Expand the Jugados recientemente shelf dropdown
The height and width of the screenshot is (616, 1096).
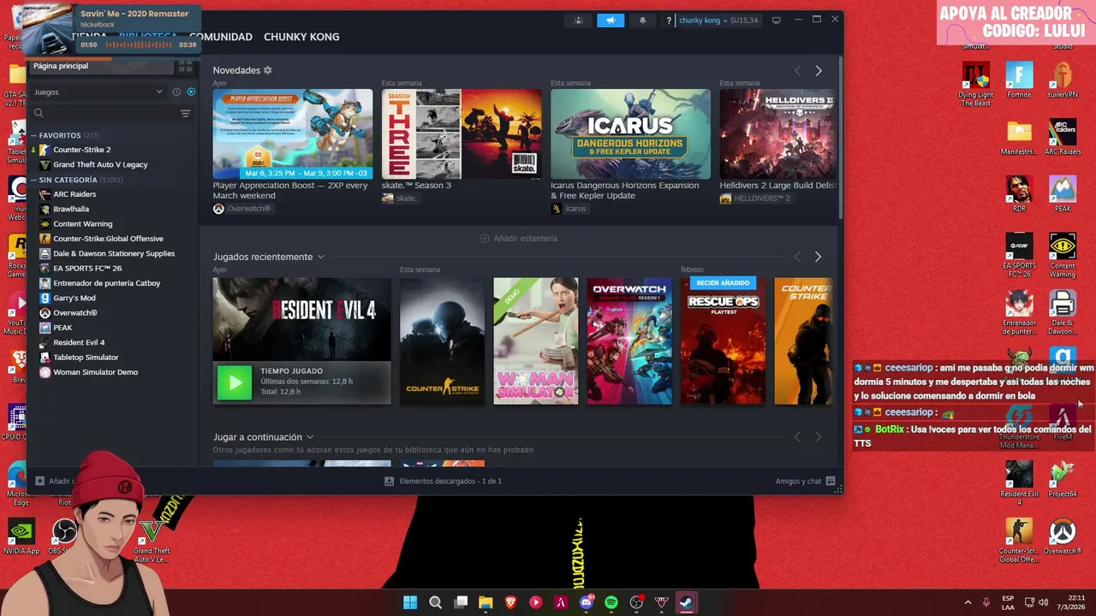pos(321,257)
